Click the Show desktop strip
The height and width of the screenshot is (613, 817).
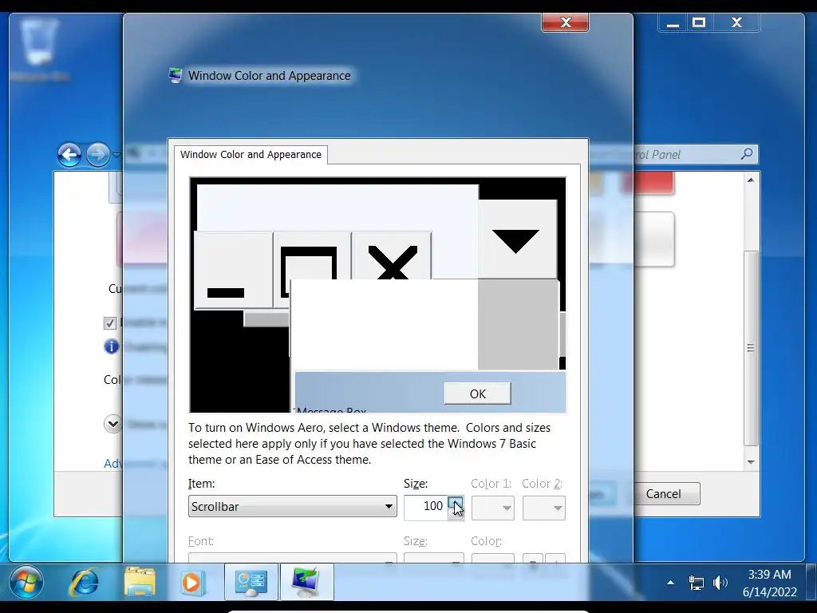tap(811, 582)
